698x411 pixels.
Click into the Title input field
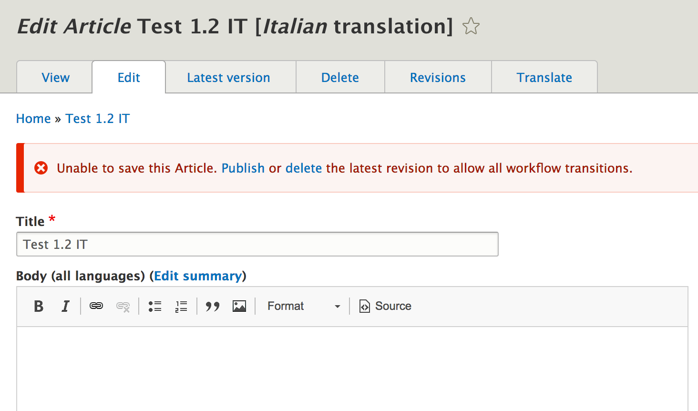point(257,244)
